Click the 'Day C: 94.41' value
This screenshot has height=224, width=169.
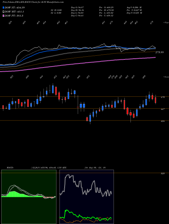77,16
